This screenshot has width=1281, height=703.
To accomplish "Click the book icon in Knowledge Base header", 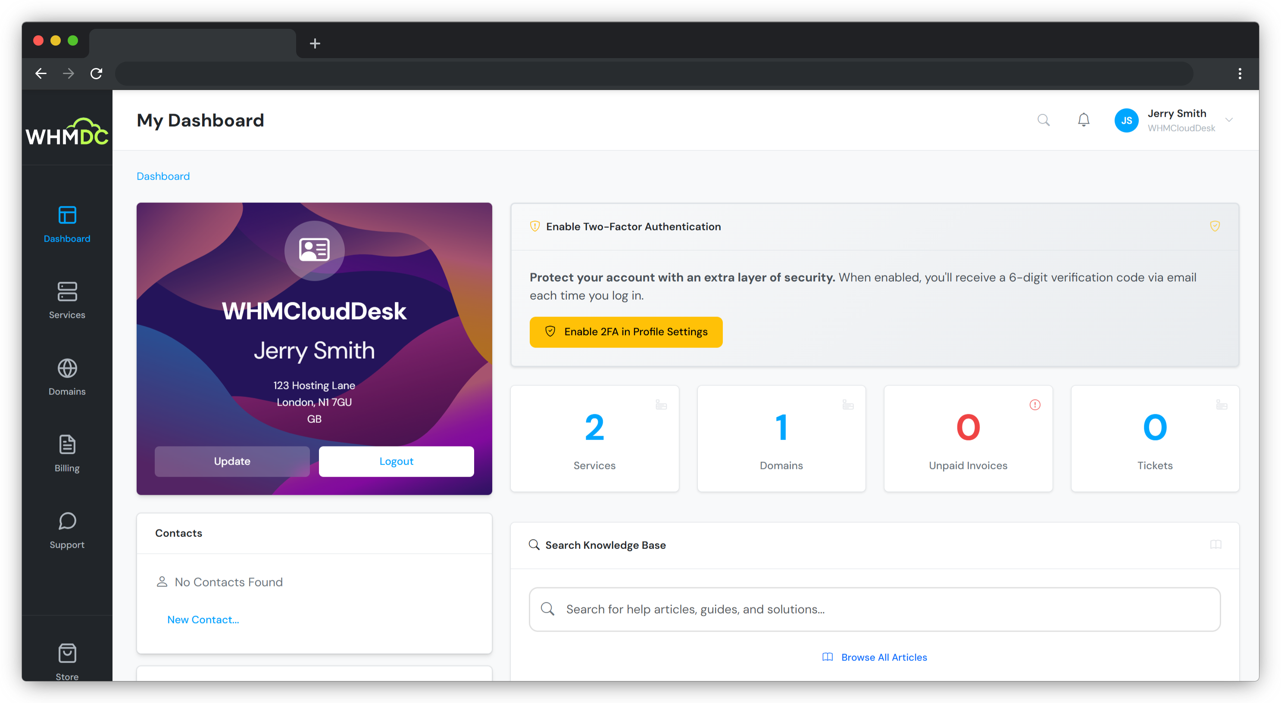I will tap(1216, 545).
